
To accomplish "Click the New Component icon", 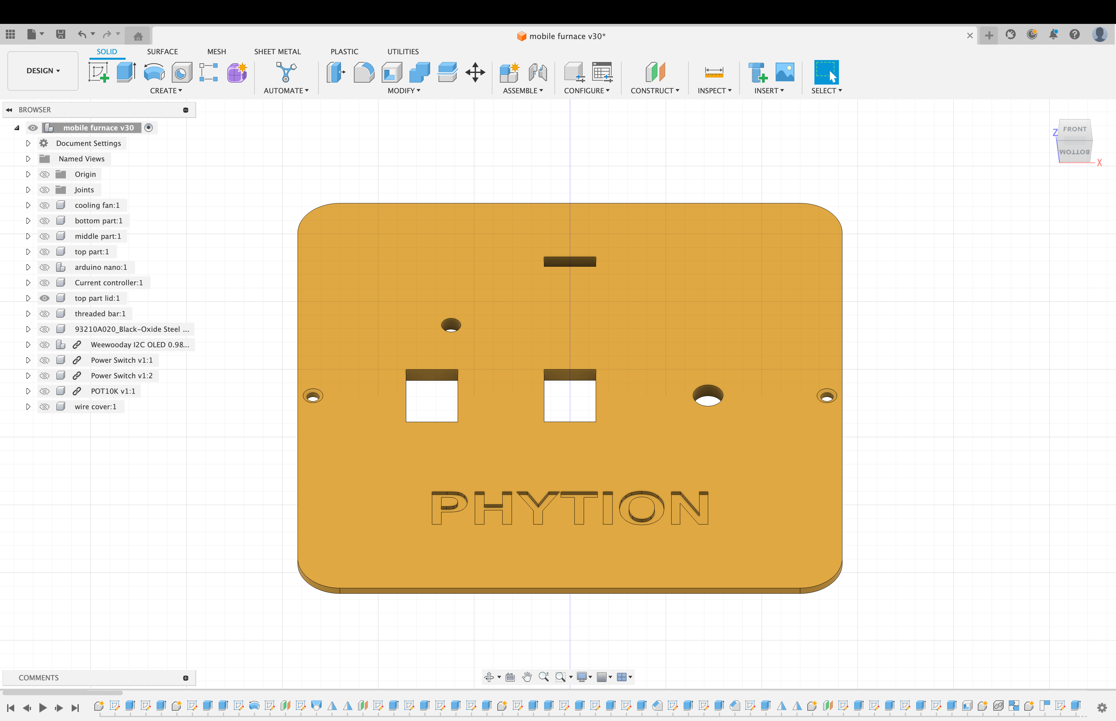I will click(510, 73).
